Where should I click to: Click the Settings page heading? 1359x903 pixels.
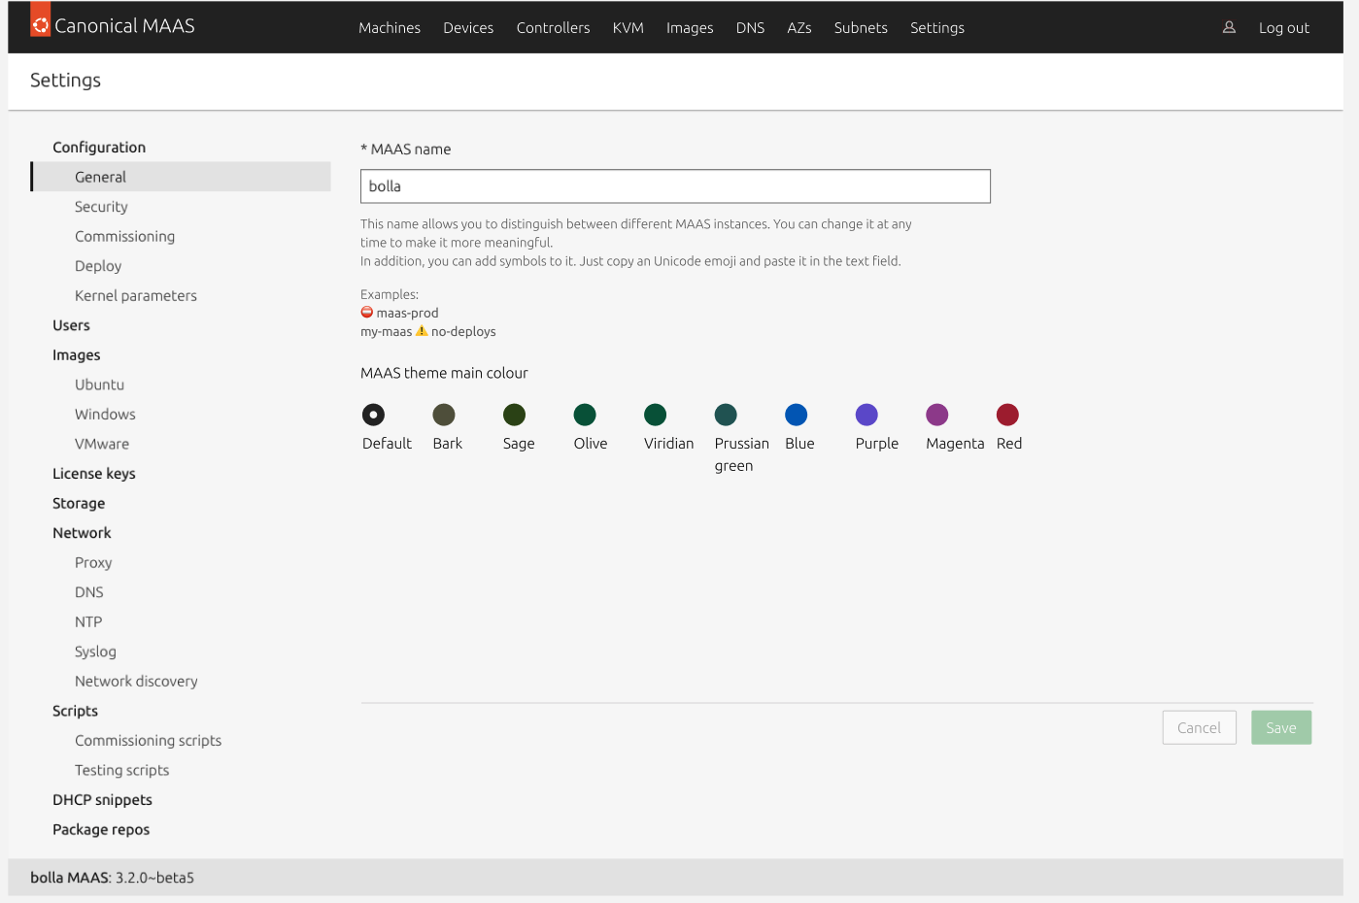tap(65, 81)
